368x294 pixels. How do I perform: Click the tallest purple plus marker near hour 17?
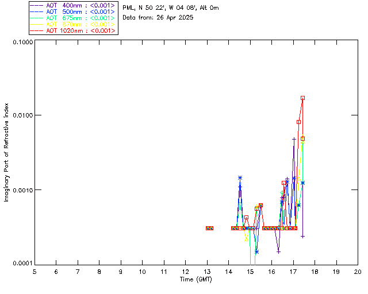point(294,140)
